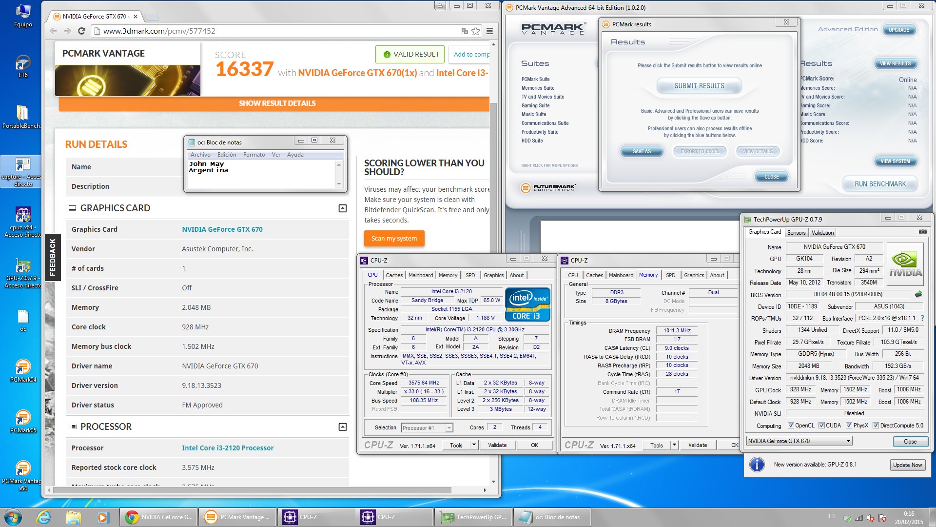The width and height of the screenshot is (936, 527).
Task: Open Windows Explorer from the taskbar
Action: pyautogui.click(x=73, y=517)
